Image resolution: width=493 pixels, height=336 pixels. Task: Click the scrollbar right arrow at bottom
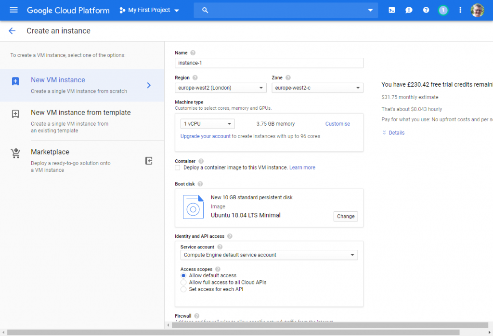coord(490,332)
